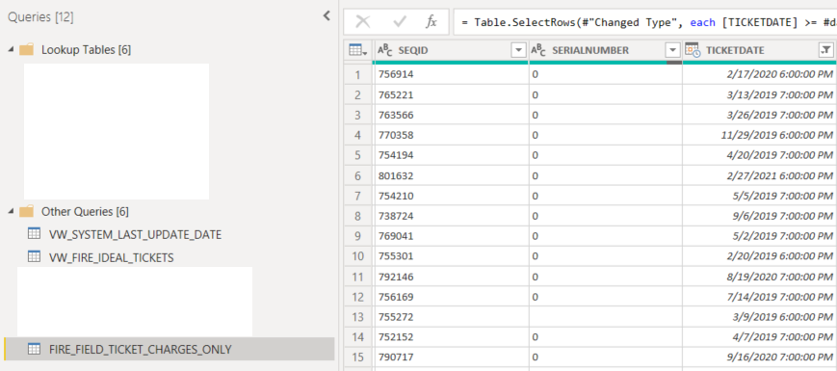Screen dimensions: 837x371
Task: Collapse the Other Queries folder group
Action: pos(12,211)
